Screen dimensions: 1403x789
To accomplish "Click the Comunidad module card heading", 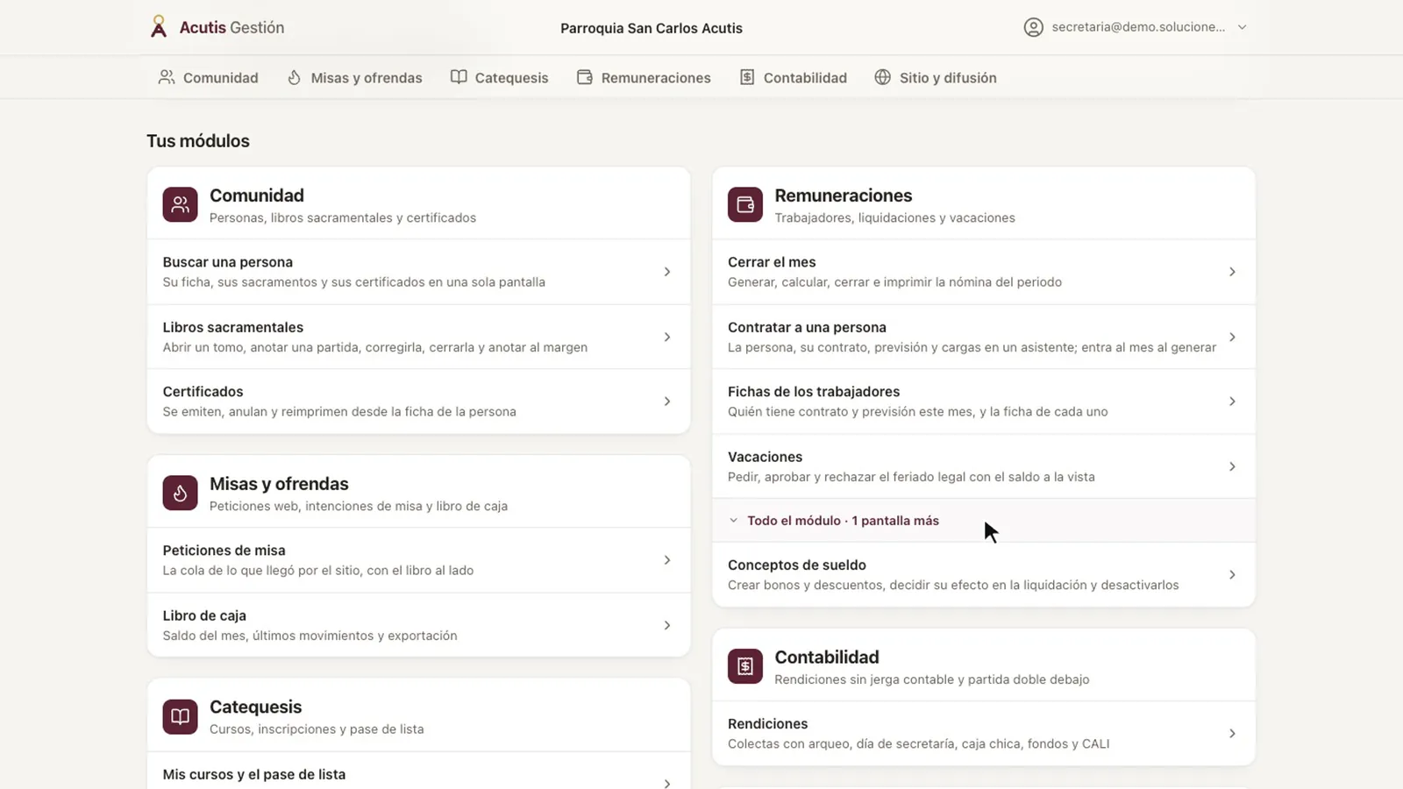I will click(x=257, y=195).
